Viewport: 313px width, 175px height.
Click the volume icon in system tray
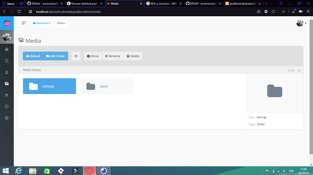pos(284,171)
